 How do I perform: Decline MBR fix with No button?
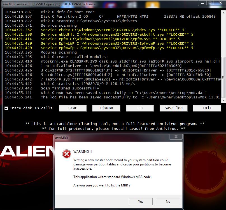168,202
